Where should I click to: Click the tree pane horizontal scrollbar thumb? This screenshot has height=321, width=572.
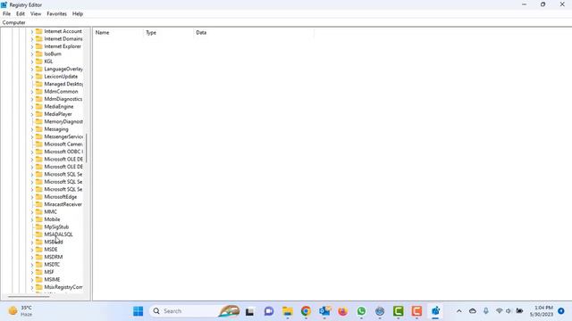29,297
